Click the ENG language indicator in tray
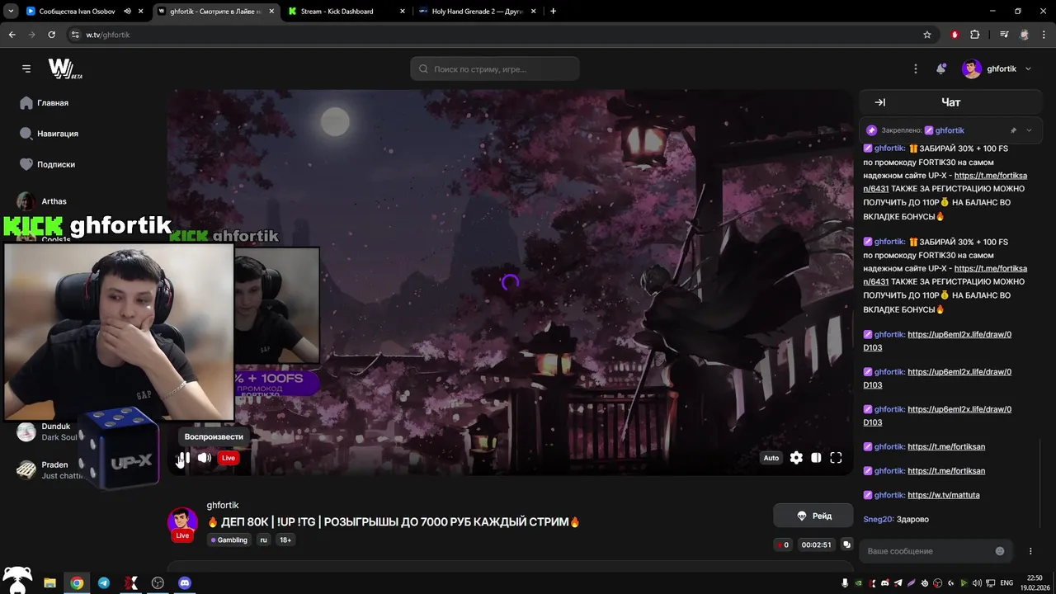1056x594 pixels. (x=1006, y=583)
